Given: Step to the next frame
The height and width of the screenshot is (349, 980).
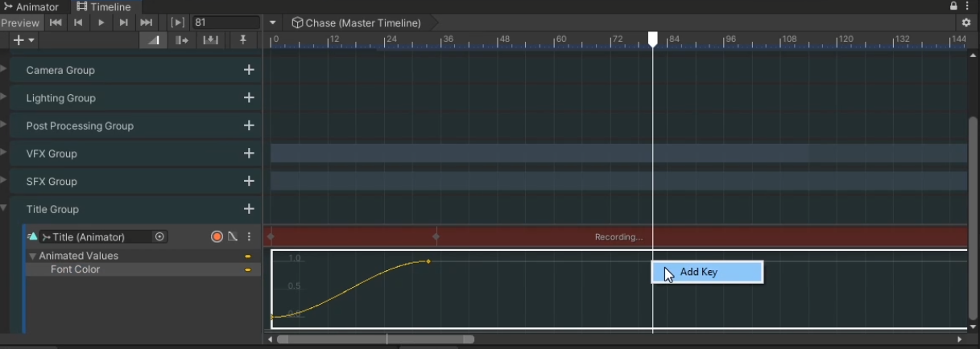Looking at the screenshot, I should (123, 23).
